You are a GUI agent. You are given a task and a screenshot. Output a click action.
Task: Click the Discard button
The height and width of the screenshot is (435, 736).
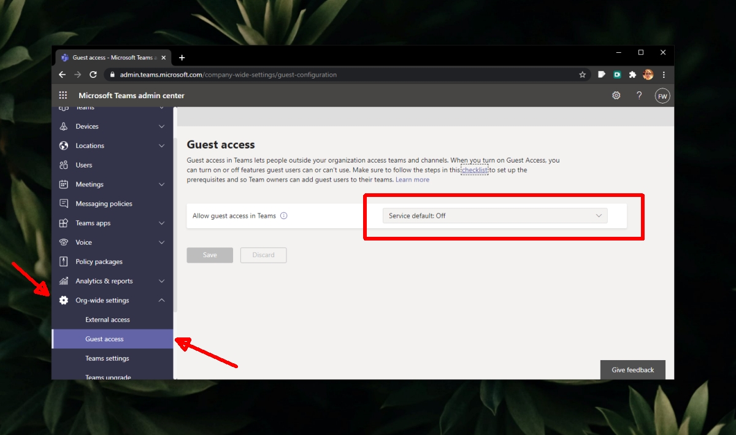264,255
